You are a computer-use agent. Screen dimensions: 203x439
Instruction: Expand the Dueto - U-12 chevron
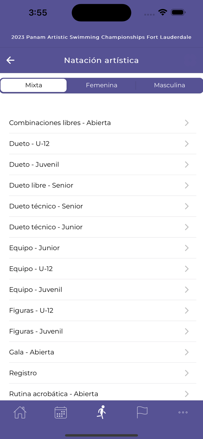point(187,144)
